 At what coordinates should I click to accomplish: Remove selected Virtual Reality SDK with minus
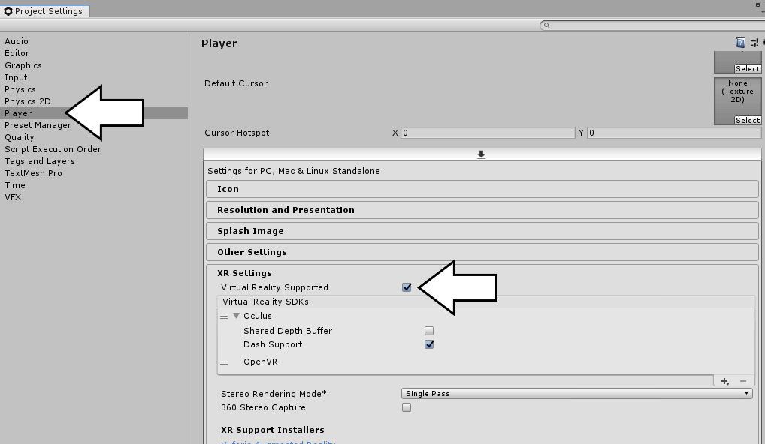[743, 381]
